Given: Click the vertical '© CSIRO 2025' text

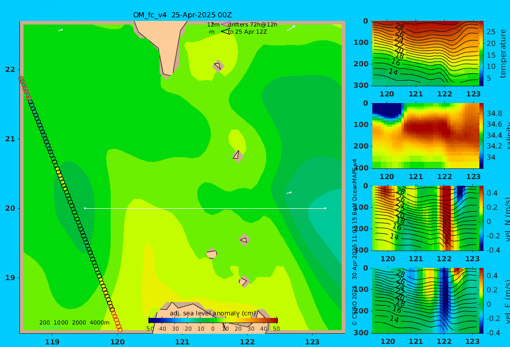Looking at the screenshot, I should (x=354, y=306).
